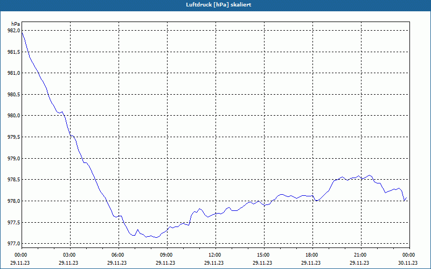Click the 980,5 y-axis label
The image size is (431, 269).
[13, 95]
